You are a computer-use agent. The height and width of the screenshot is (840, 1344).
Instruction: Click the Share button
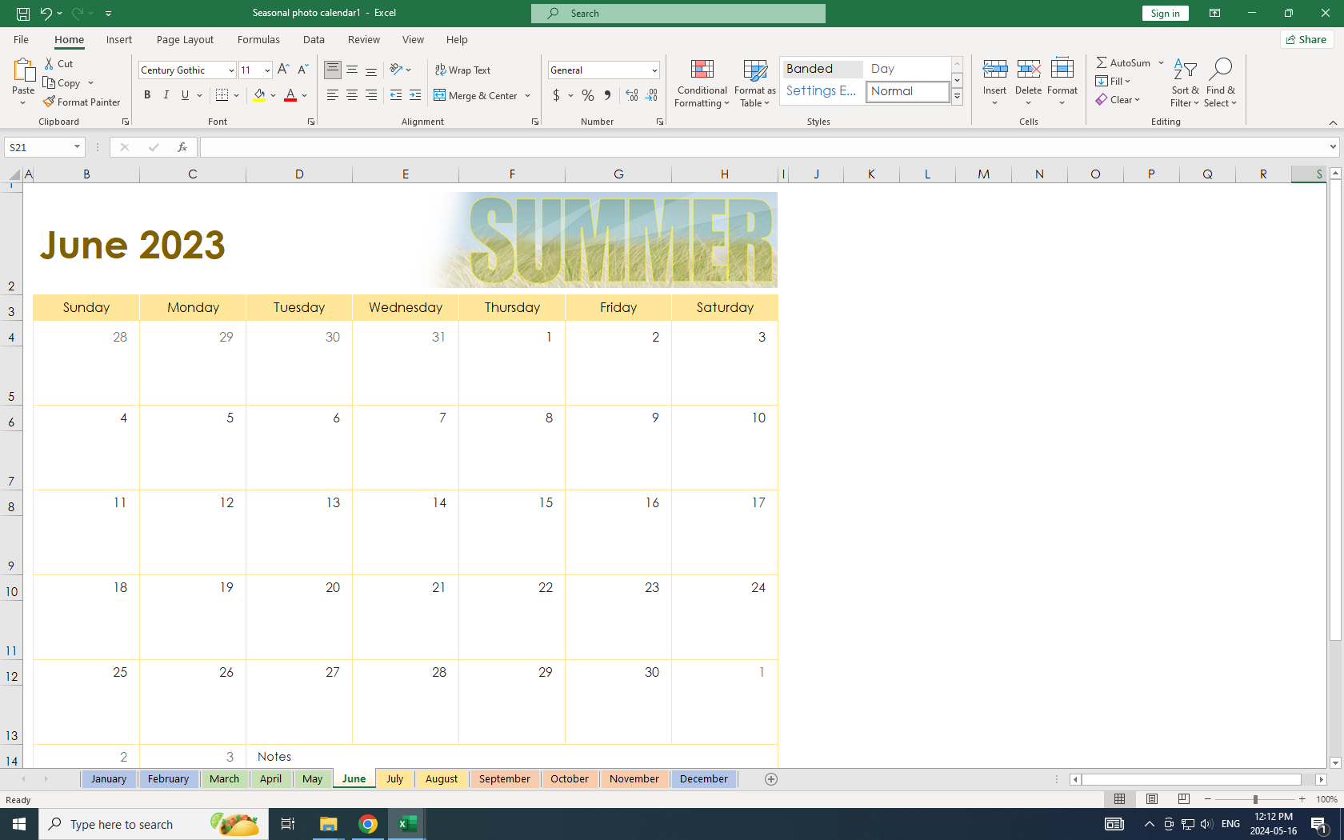pos(1306,40)
